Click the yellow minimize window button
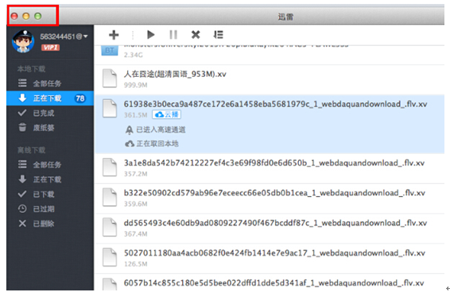 [26, 16]
